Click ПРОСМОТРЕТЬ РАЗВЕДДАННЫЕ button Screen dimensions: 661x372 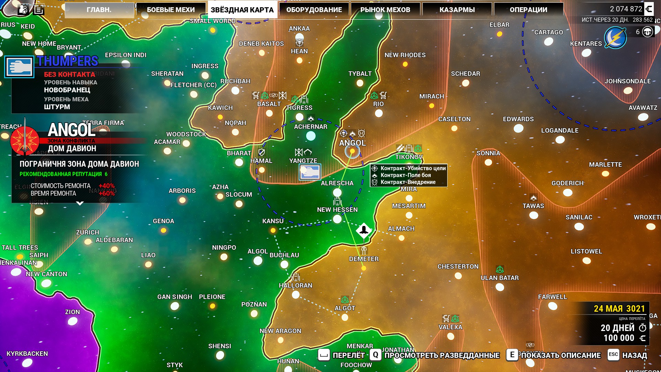coord(435,355)
